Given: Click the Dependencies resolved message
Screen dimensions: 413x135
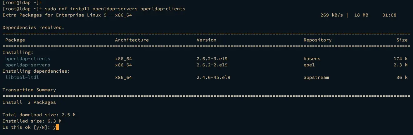Looking at the screenshot, I should (x=33, y=27).
